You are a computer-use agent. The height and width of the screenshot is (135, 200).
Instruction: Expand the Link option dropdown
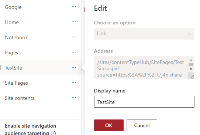144,34
